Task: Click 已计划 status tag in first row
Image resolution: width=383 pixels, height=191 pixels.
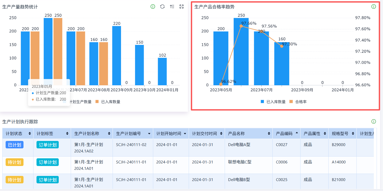Action: click(15, 145)
